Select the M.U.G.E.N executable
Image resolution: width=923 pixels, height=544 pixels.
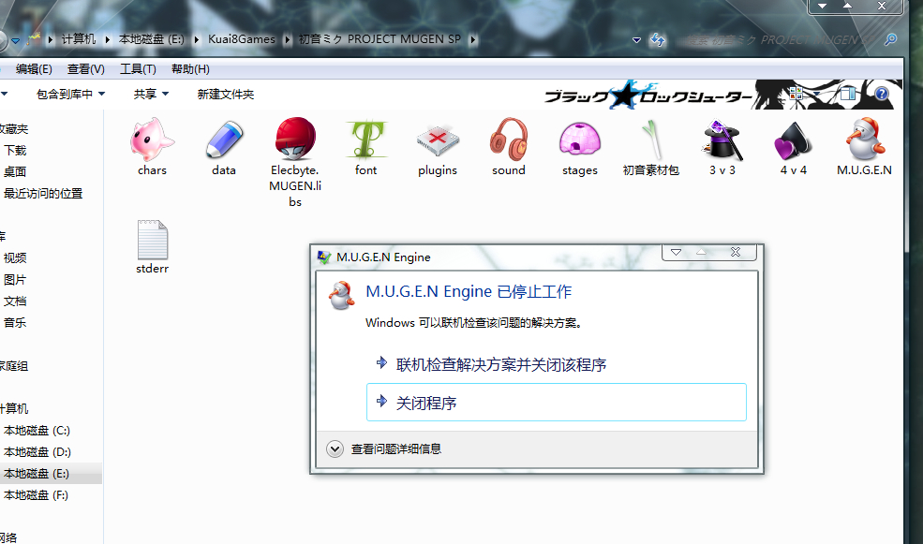864,147
